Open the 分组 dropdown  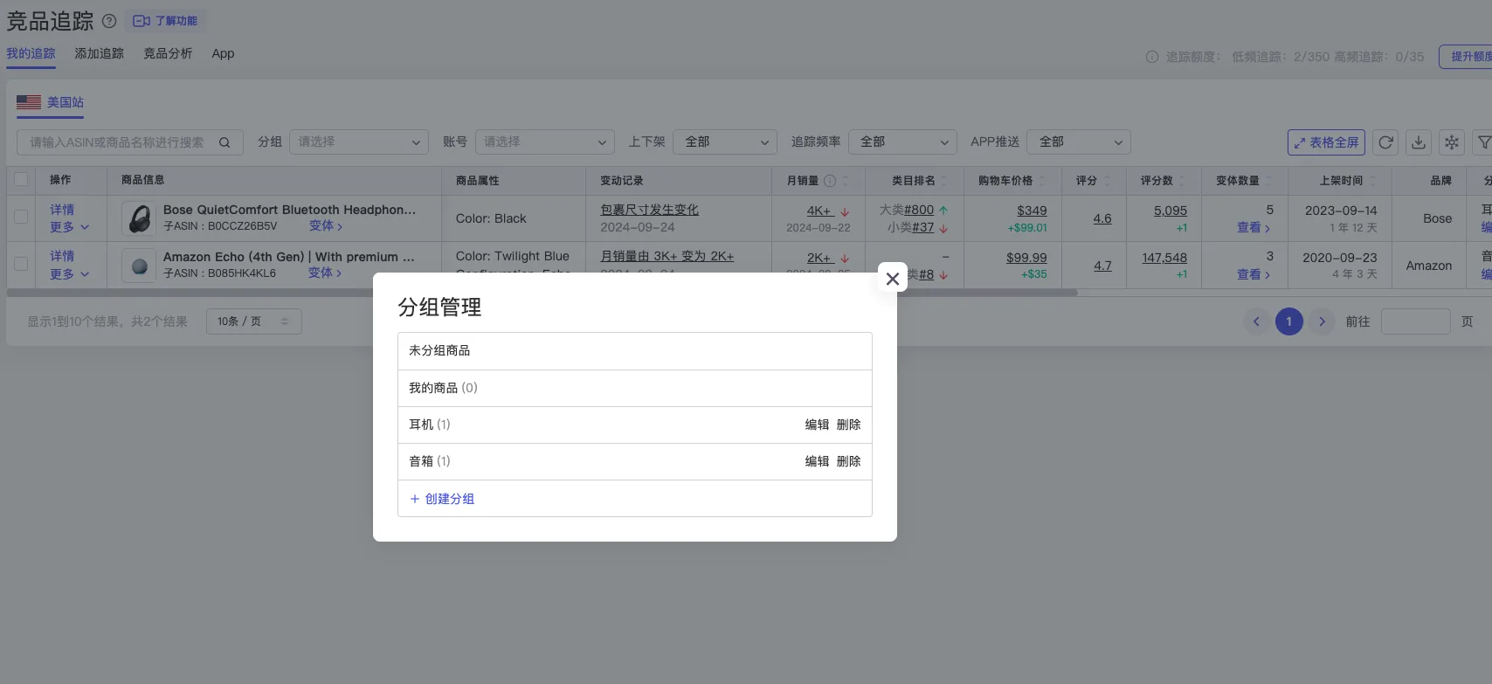point(359,142)
